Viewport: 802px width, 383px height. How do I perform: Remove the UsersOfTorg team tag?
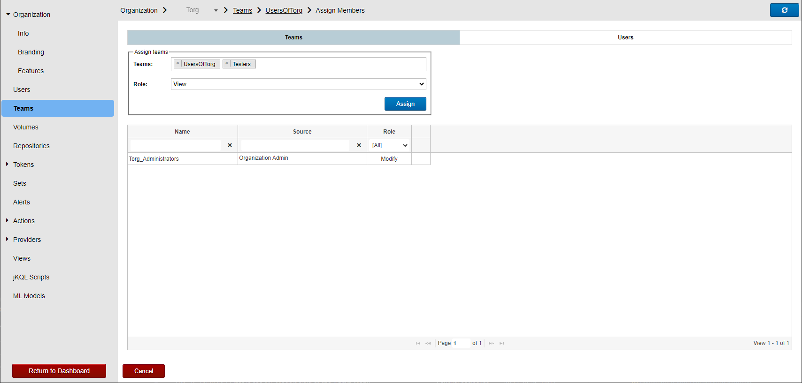(x=177, y=64)
